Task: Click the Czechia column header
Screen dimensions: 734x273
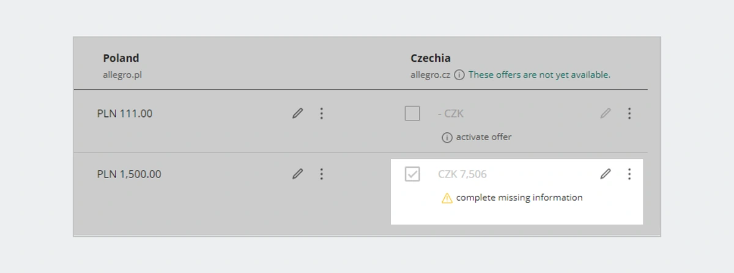Action: coord(431,58)
